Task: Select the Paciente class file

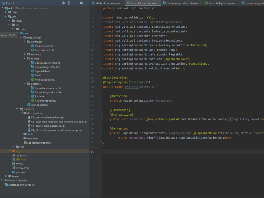Action: point(40,96)
